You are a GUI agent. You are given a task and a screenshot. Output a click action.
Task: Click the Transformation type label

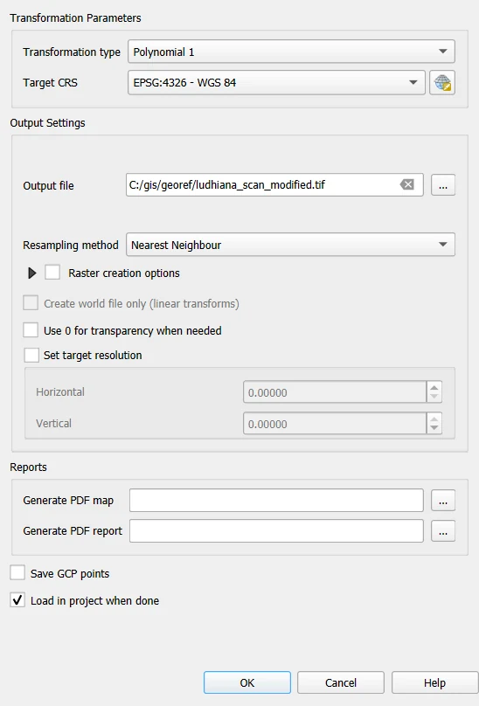(x=72, y=52)
